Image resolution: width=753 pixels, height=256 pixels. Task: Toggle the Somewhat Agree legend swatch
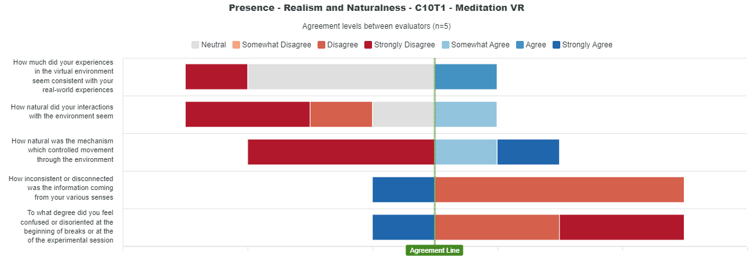click(x=446, y=45)
